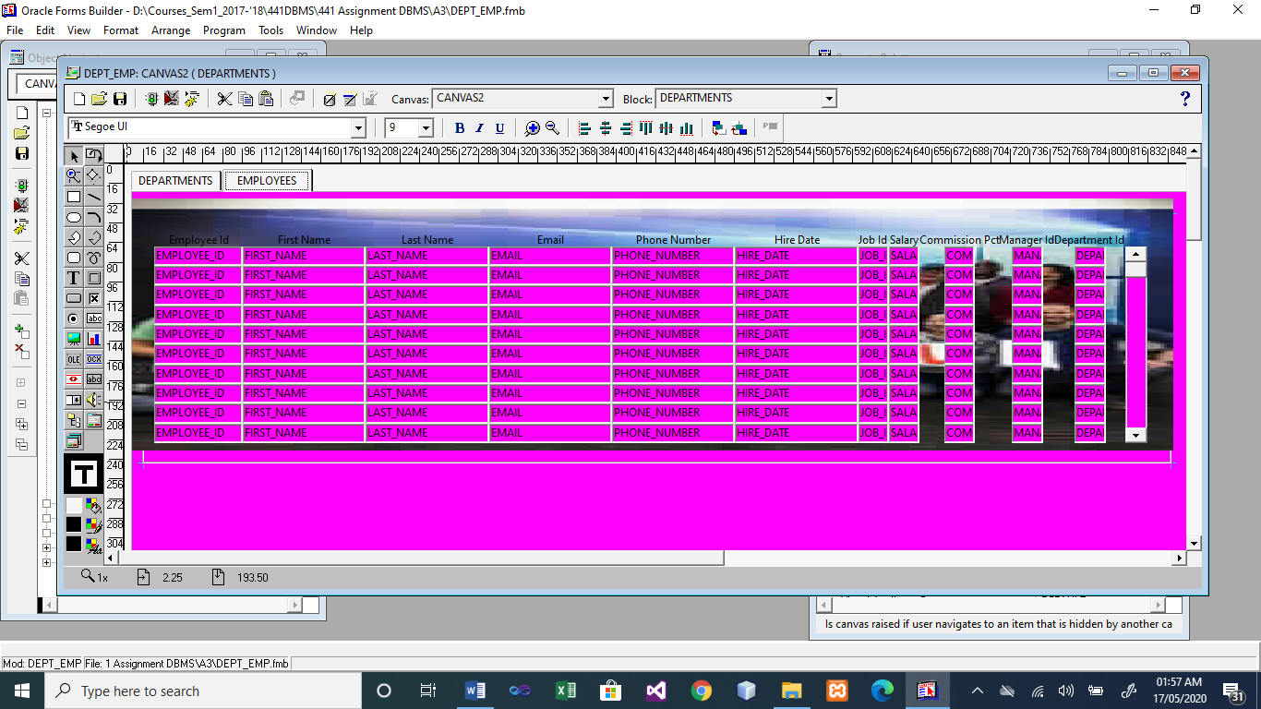Open the Tools menu

pos(271,30)
